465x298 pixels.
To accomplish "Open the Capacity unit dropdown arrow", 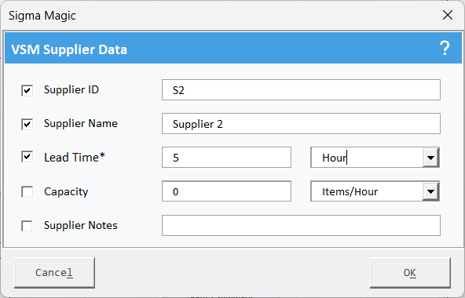I will tap(430, 191).
